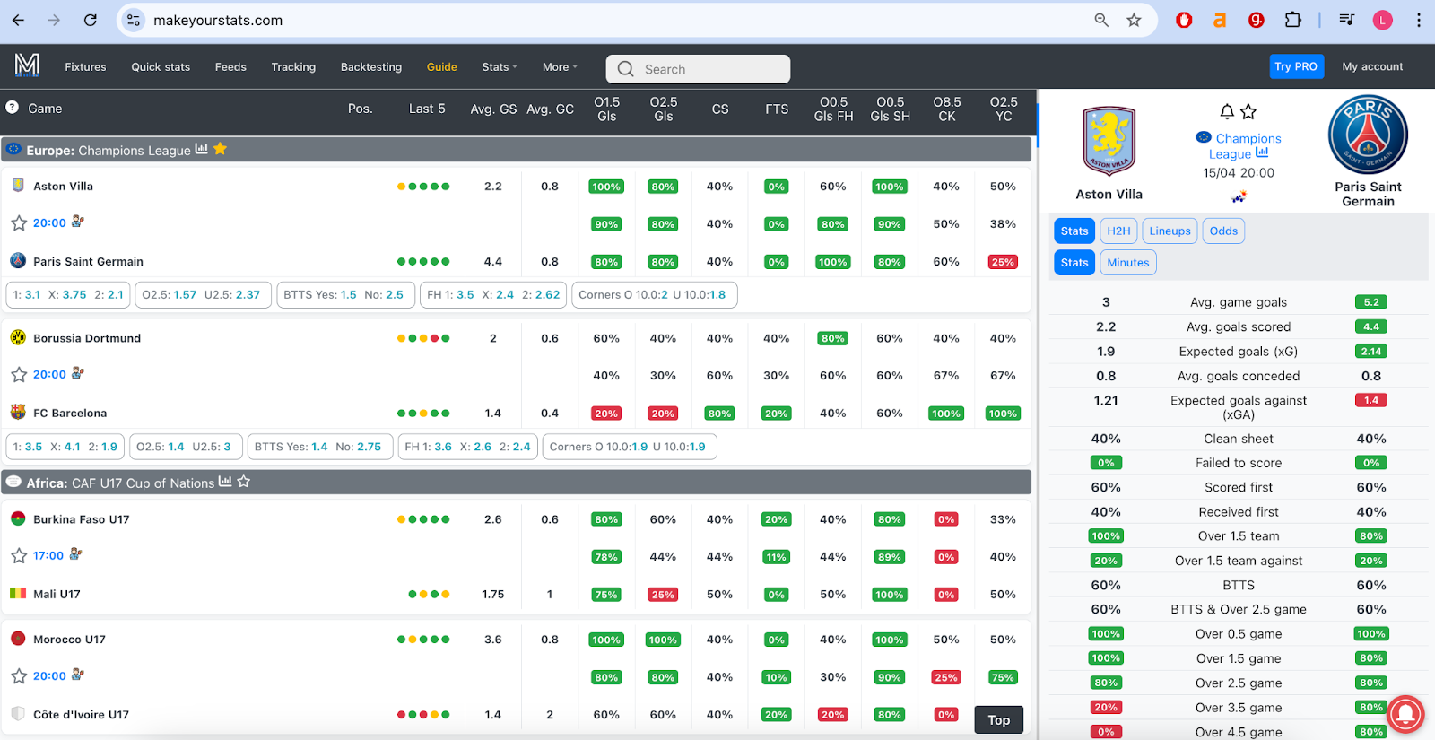Click the 'BTTS Yes: 1.5 No: 2.5' odds box
Image resolution: width=1435 pixels, height=740 pixels.
pos(345,294)
